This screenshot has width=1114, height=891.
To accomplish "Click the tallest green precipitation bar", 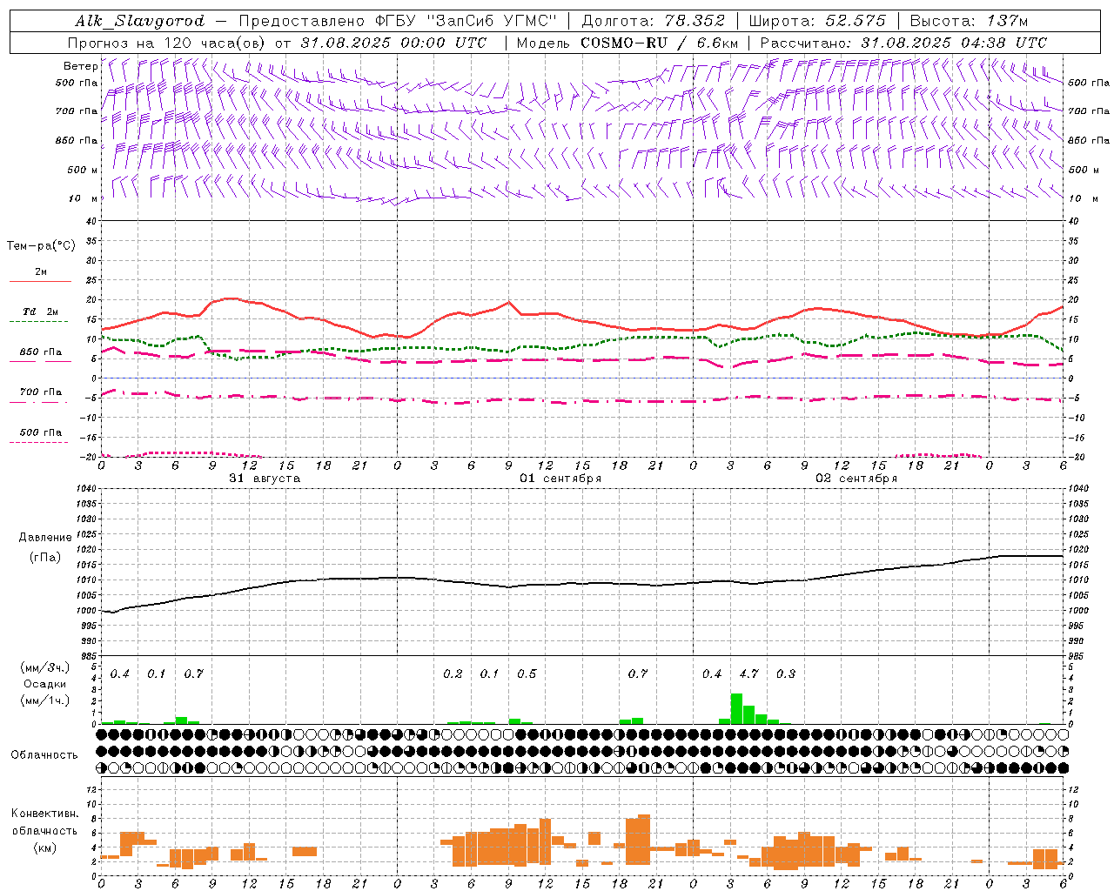I will click(736, 708).
